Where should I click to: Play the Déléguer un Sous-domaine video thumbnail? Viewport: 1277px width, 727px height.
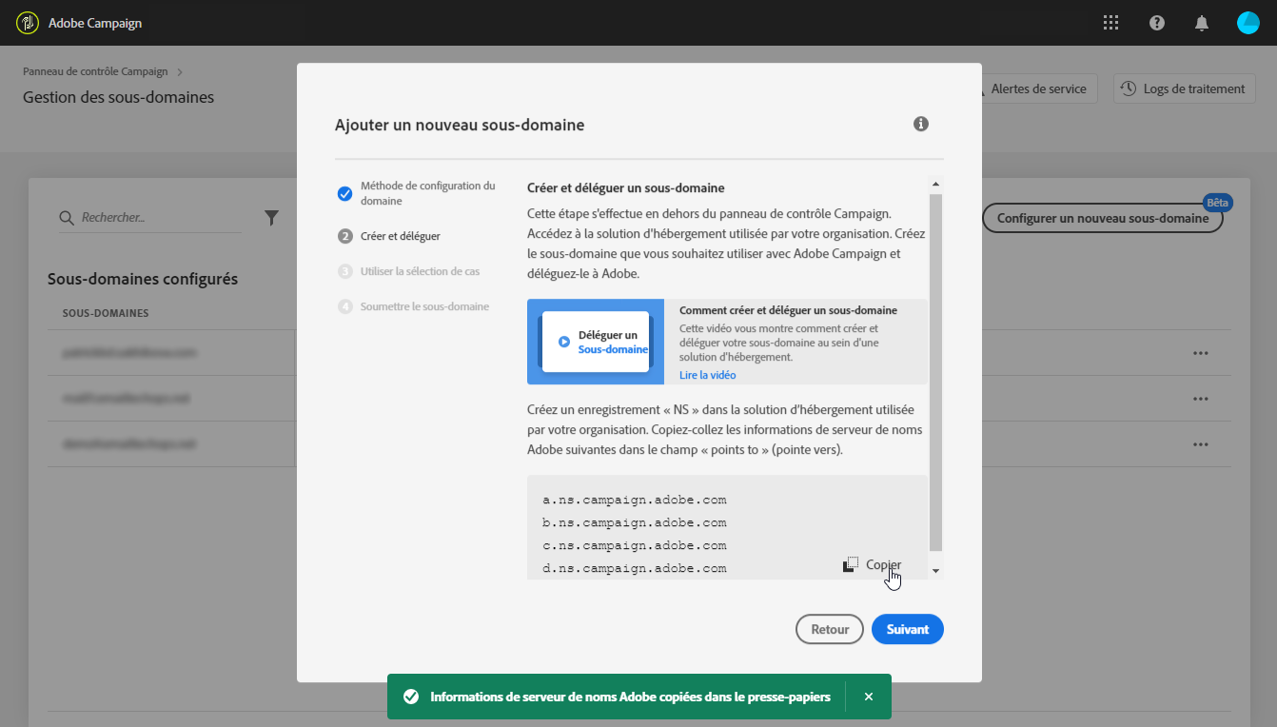pos(596,342)
